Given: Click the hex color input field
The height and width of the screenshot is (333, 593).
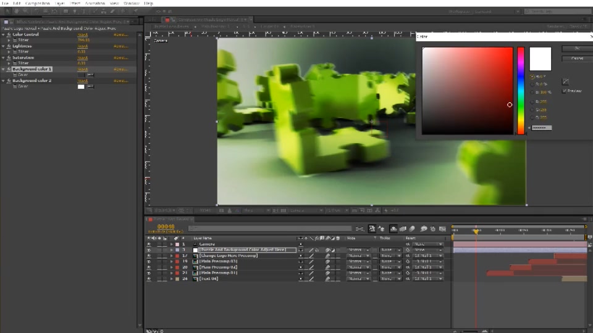Looking at the screenshot, I should point(542,128).
